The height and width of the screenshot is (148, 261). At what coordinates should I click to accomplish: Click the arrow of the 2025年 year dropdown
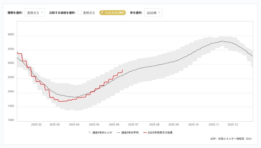[x=159, y=13]
